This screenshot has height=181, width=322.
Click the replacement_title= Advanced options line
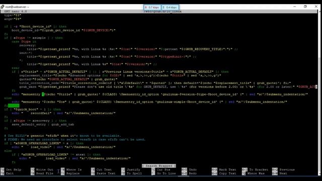click(x=120, y=75)
